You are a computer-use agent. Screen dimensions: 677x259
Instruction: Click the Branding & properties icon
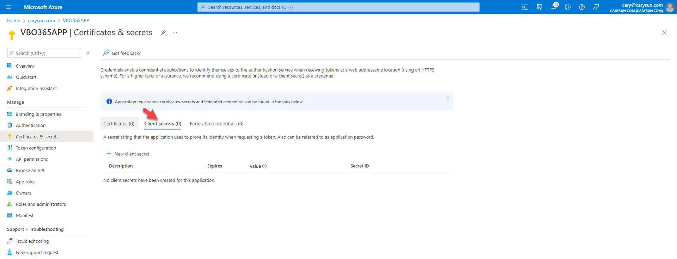click(x=10, y=114)
